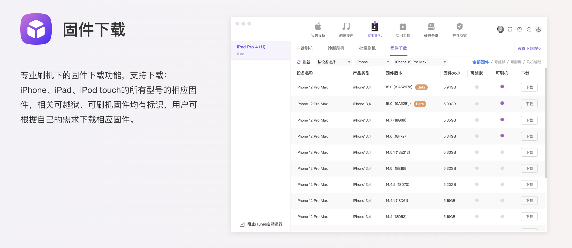Open the 推荐商家 shield icon

point(459,27)
